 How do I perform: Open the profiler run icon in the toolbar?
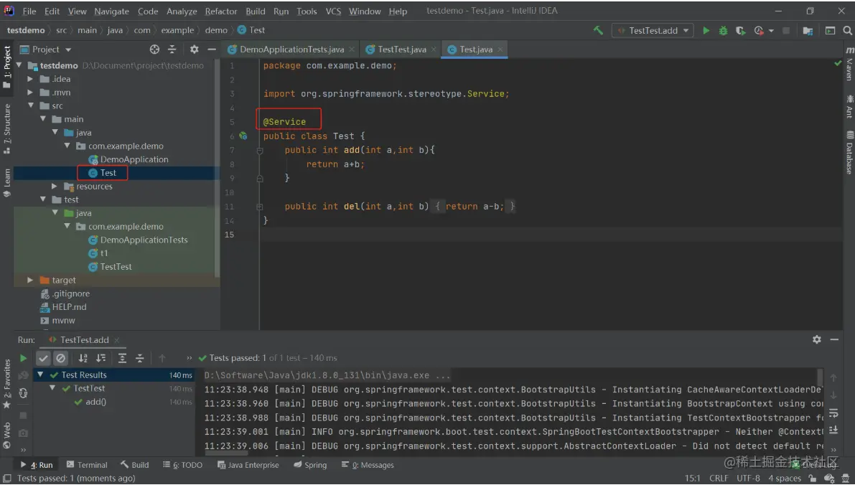759,31
